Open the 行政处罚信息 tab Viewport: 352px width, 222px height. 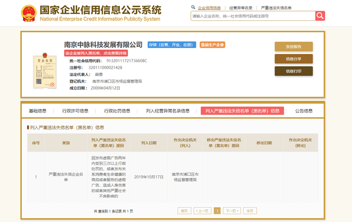(x=118, y=111)
